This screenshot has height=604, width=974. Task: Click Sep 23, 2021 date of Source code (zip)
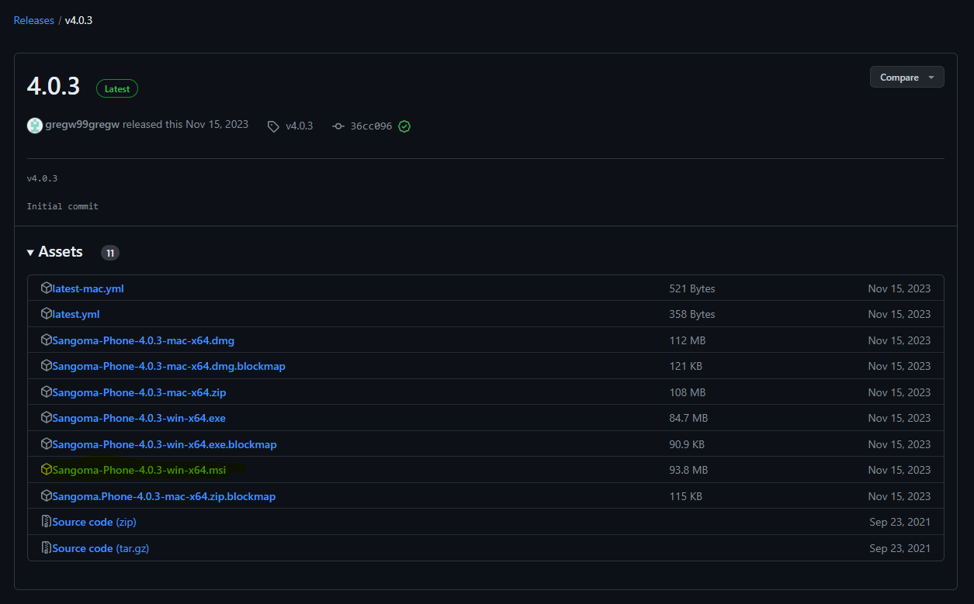[x=900, y=522]
